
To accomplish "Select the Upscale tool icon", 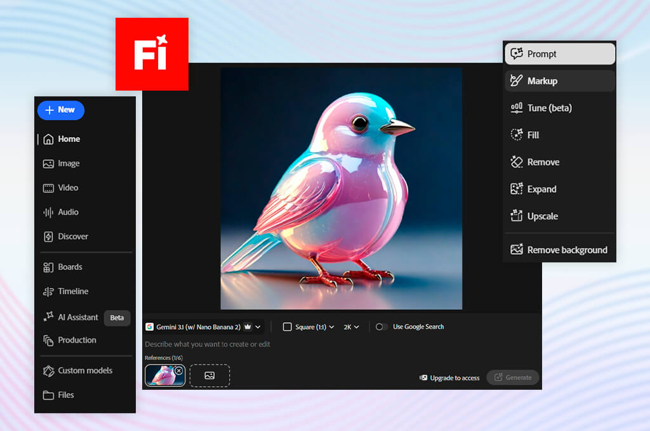I will [x=517, y=215].
